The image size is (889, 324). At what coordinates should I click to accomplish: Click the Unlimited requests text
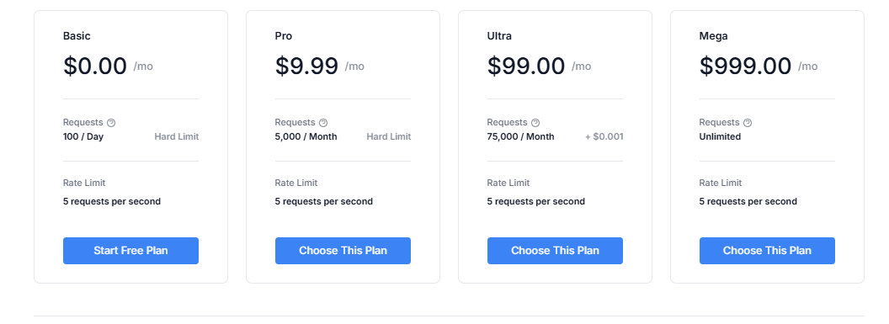[x=720, y=136]
